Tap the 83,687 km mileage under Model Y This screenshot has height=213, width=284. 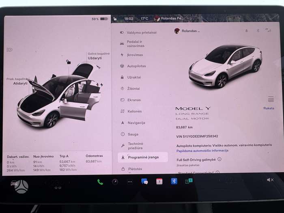click(x=184, y=127)
